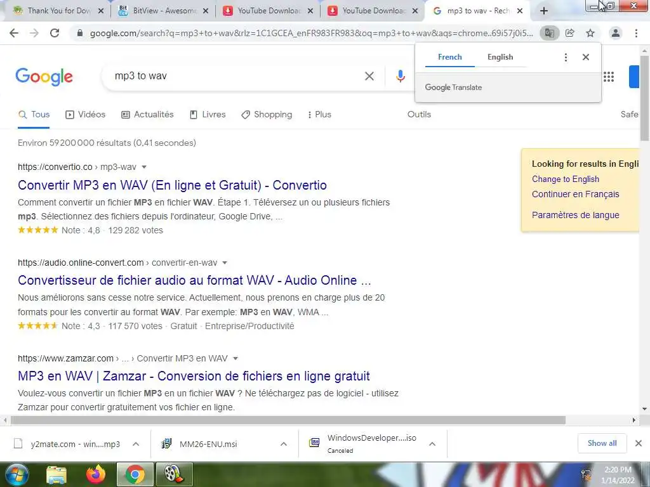This screenshot has height=487, width=650.
Task: Expand MM26-ENU.msi download options
Action: 284,444
